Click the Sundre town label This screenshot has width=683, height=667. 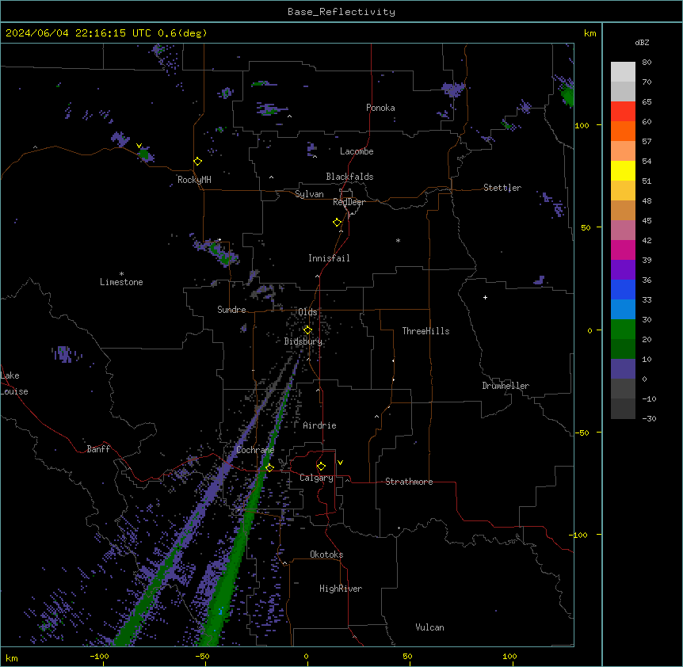click(x=231, y=310)
